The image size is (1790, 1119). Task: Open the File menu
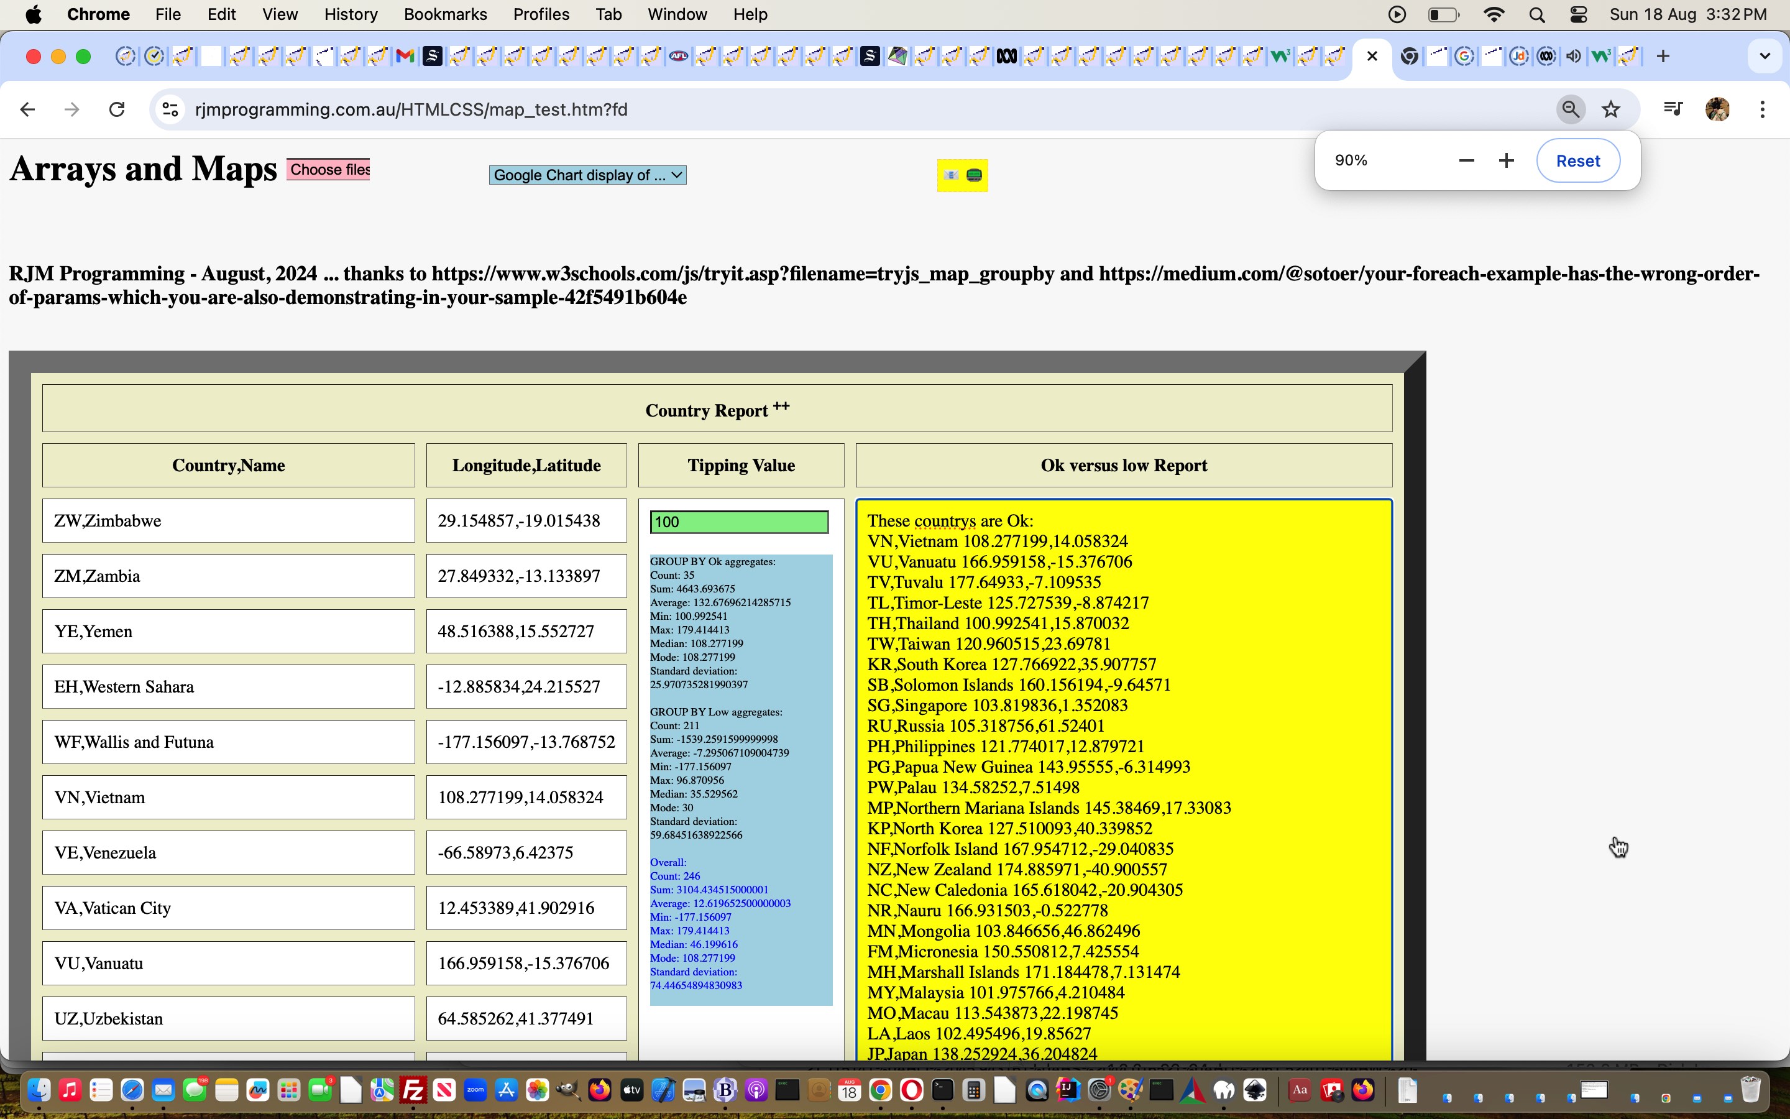168,15
